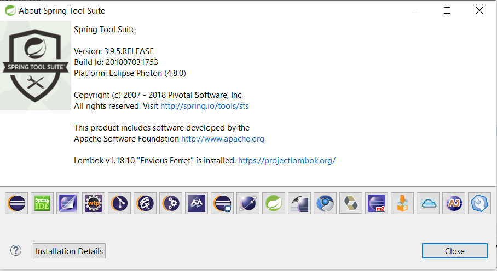The height and width of the screenshot is (271, 497).
Task: Click 'This product includes software developed' line
Action: 161,128
